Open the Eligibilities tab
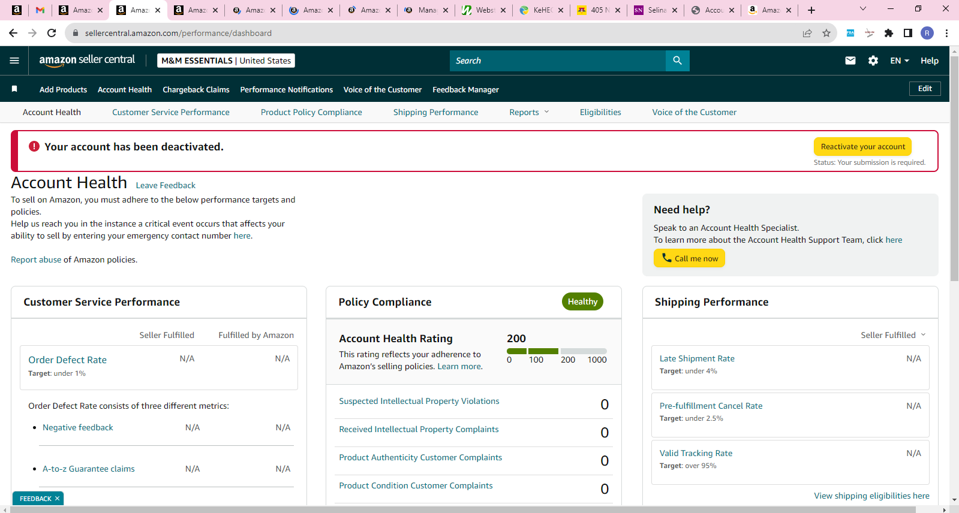The image size is (959, 513). click(600, 112)
